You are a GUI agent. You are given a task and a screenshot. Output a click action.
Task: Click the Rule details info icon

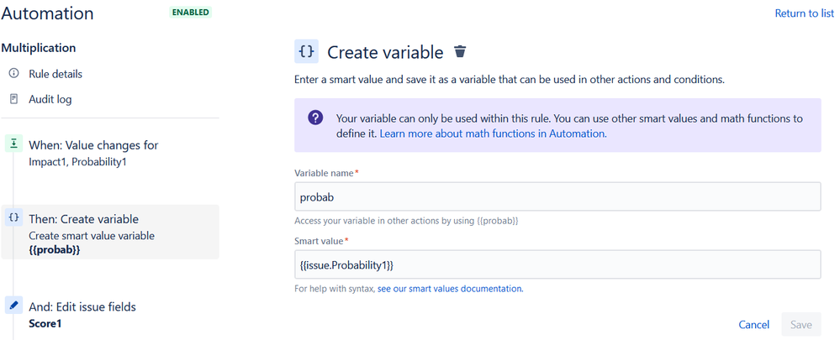13,74
